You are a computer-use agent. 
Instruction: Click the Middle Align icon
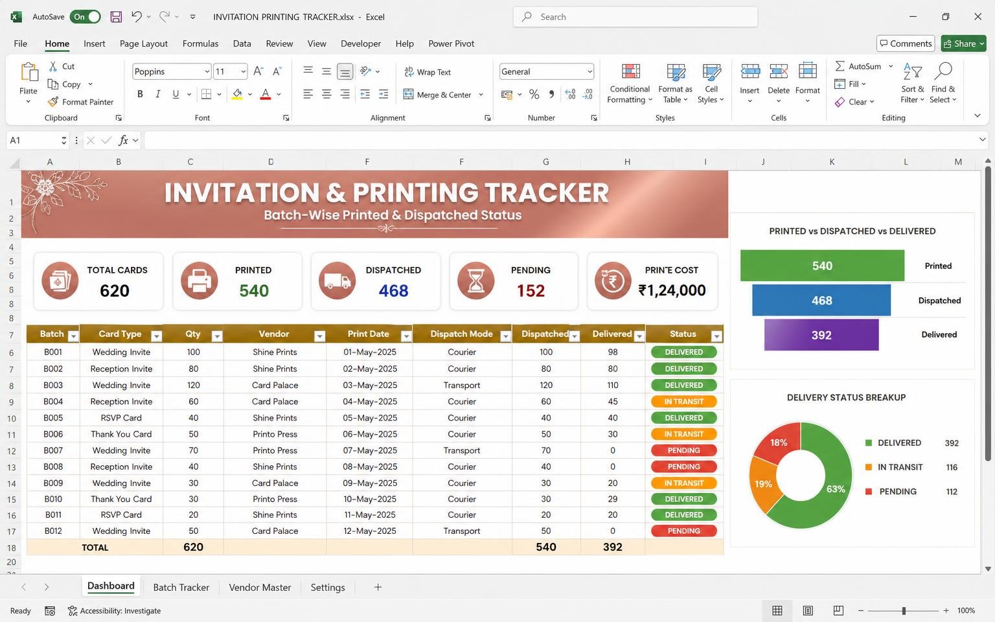326,71
